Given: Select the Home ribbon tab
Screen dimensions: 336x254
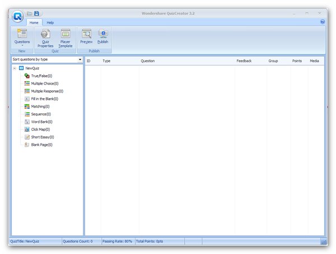Looking at the screenshot, I should [34, 22].
